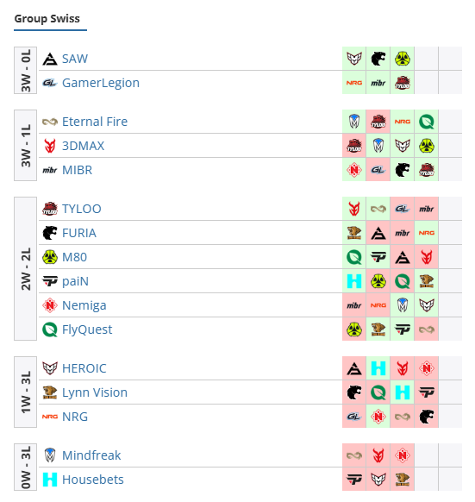Open the Nemiga team page link
Image resolution: width=475 pixels, height=502 pixels.
coord(84,305)
